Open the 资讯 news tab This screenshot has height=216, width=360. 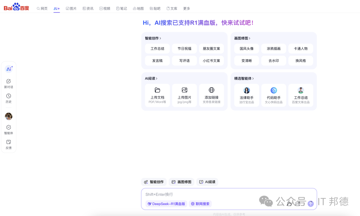click(88, 8)
